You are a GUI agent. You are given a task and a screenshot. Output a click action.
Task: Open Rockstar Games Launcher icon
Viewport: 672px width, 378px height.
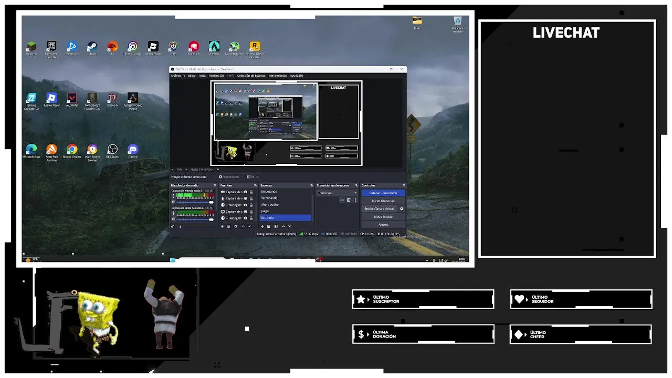[x=255, y=49]
